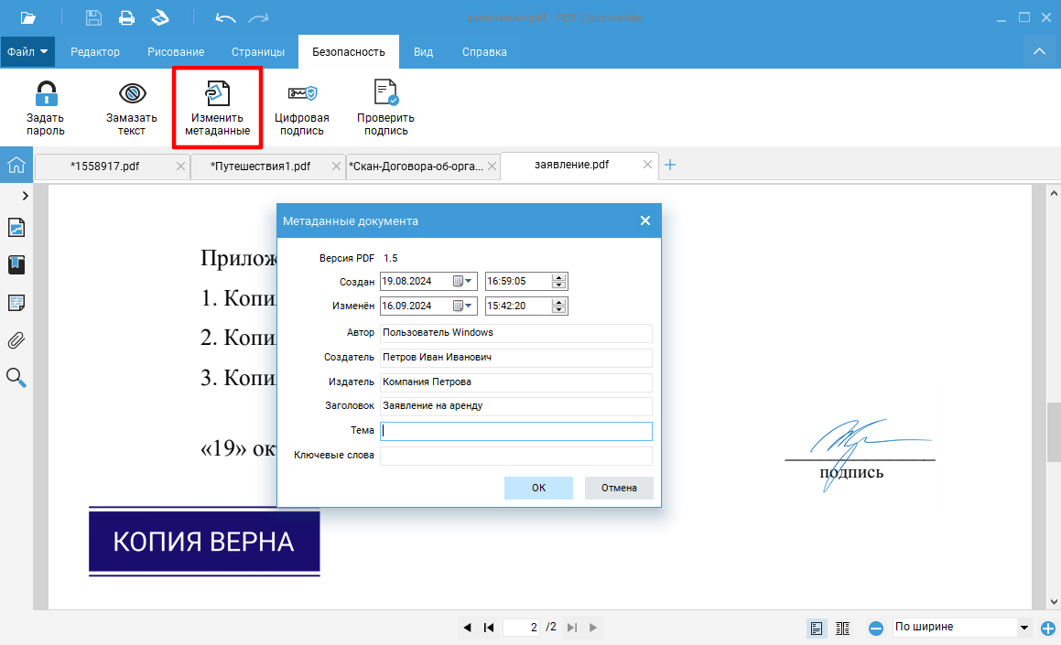Increase Создан time with spinner up
The width and height of the screenshot is (1061, 645).
(559, 277)
